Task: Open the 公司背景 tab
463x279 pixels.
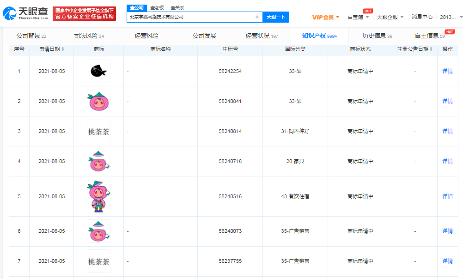Action: (31, 36)
